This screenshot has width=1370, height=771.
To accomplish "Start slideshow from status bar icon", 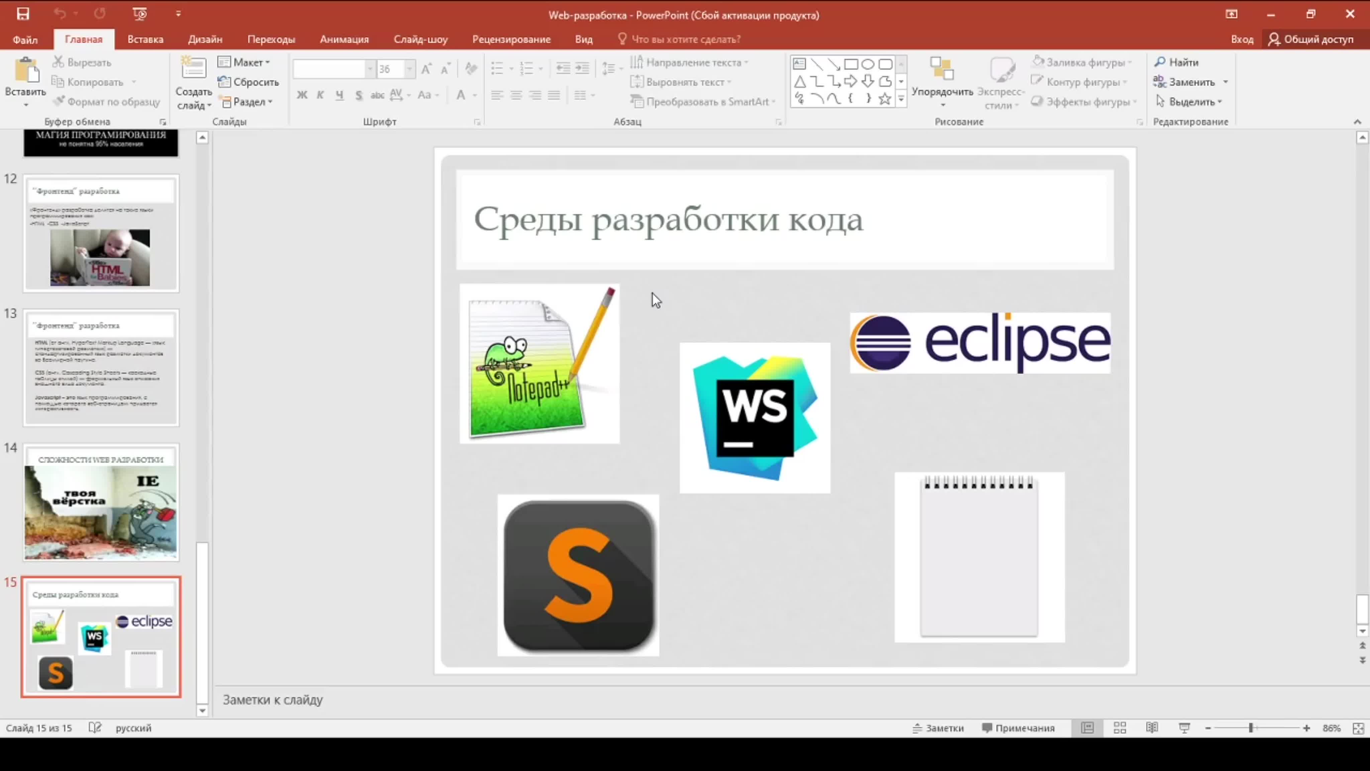I will [x=1184, y=727].
